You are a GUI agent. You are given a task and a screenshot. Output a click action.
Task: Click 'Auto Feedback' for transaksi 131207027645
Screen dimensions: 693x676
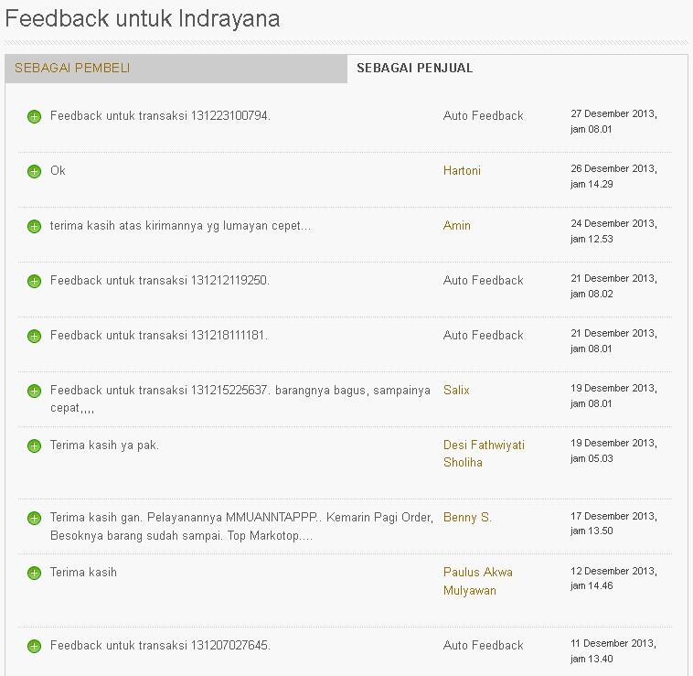[x=483, y=646]
